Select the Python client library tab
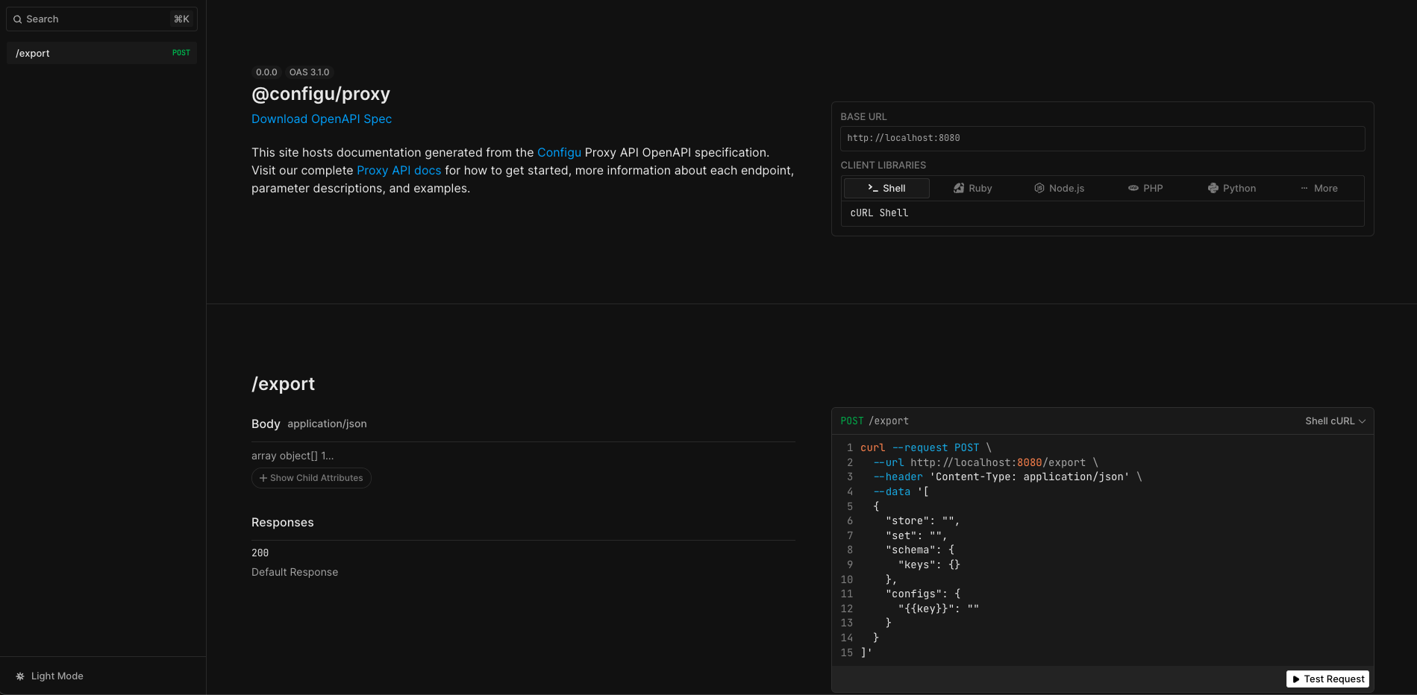Image resolution: width=1417 pixels, height=695 pixels. (x=1232, y=188)
